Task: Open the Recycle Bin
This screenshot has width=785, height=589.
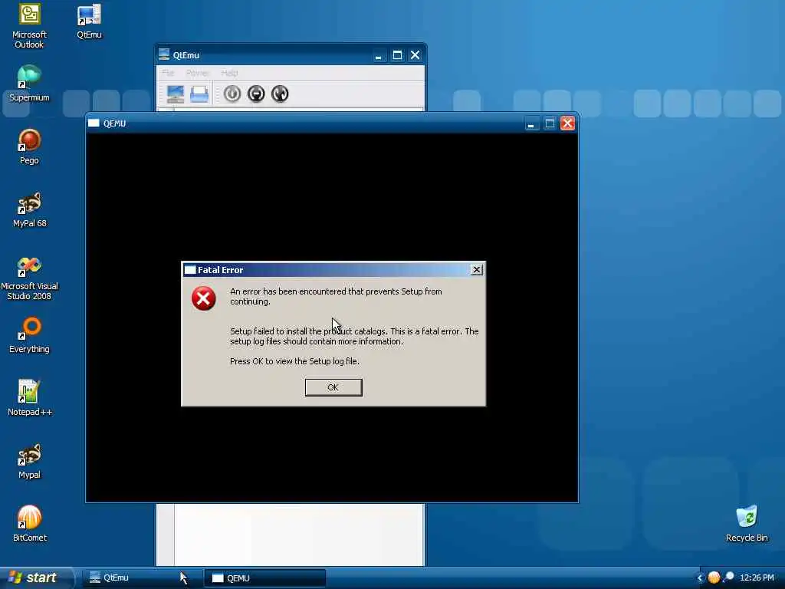Action: (x=747, y=523)
